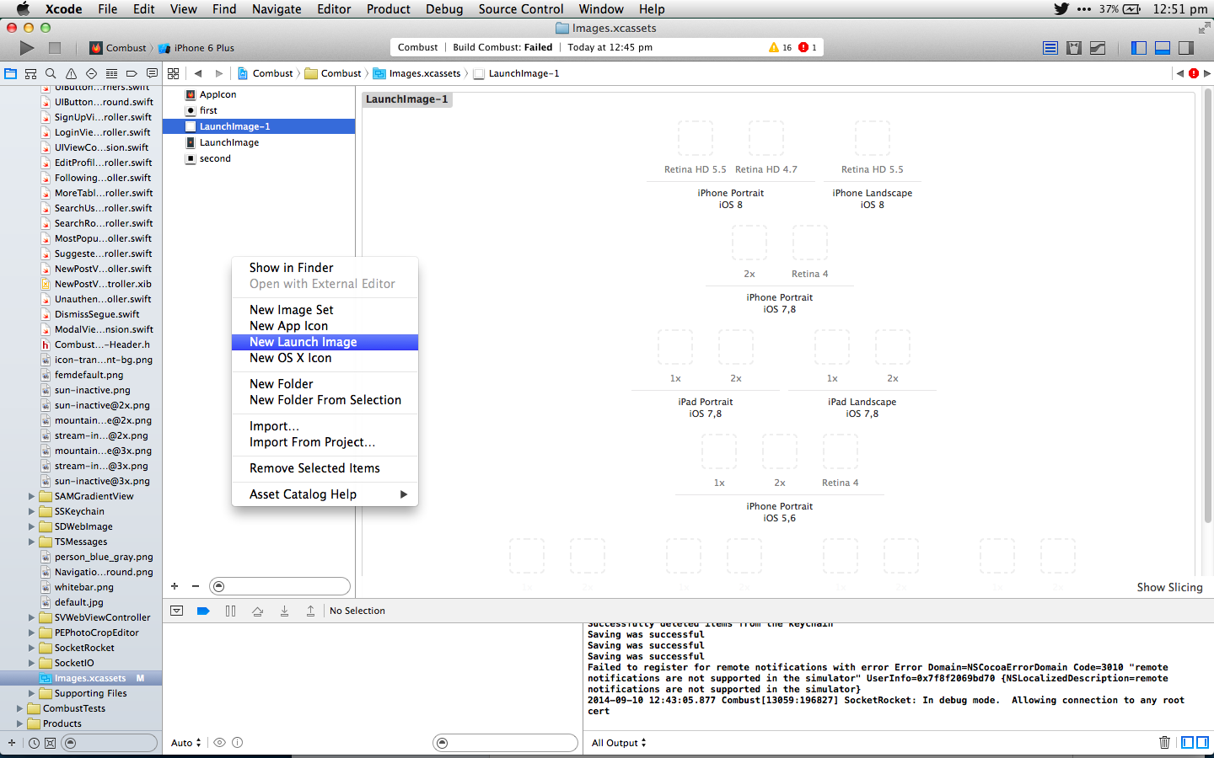Expand the SAMGradientView folder
The width and height of the screenshot is (1214, 758).
(x=32, y=496)
